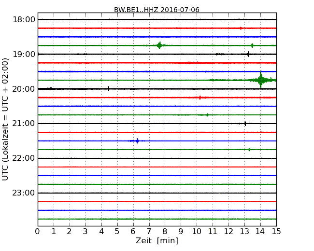Select the 18:00 time tick label
This screenshot has width=314, height=251.
coord(24,20)
